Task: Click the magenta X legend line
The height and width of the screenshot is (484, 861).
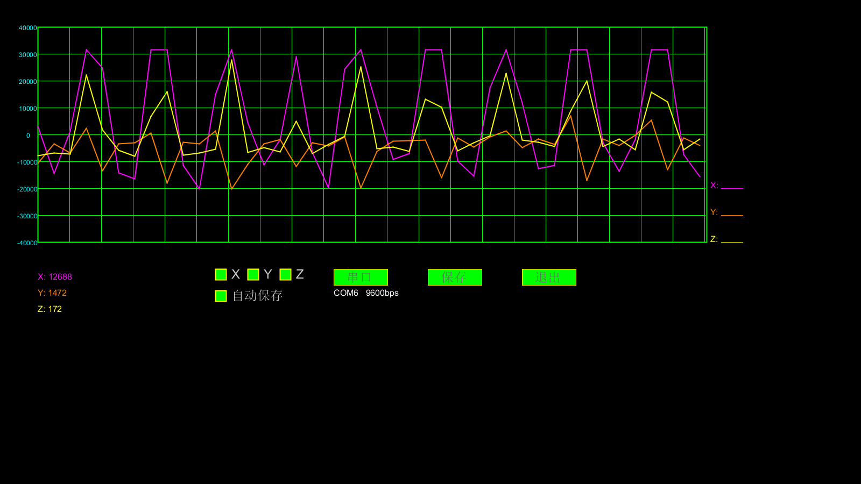Action: (x=732, y=188)
